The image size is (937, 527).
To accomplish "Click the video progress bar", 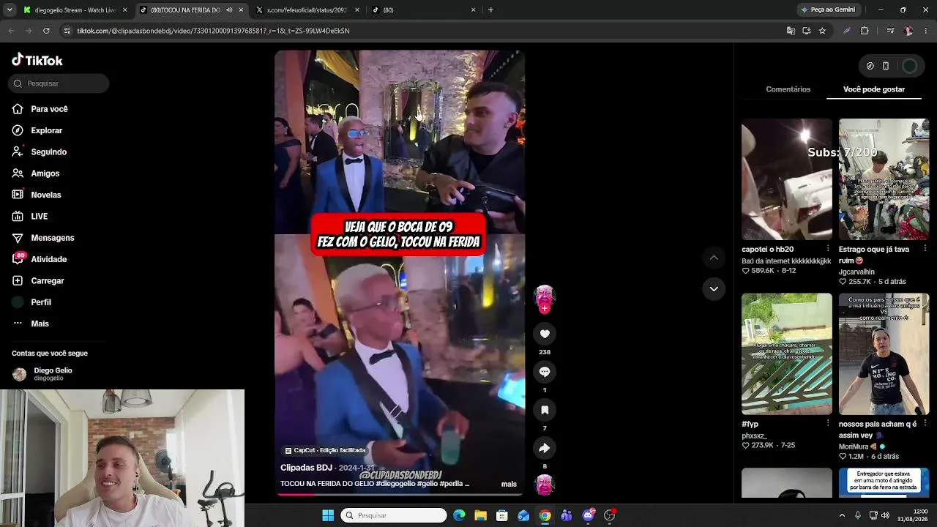I will [400, 494].
